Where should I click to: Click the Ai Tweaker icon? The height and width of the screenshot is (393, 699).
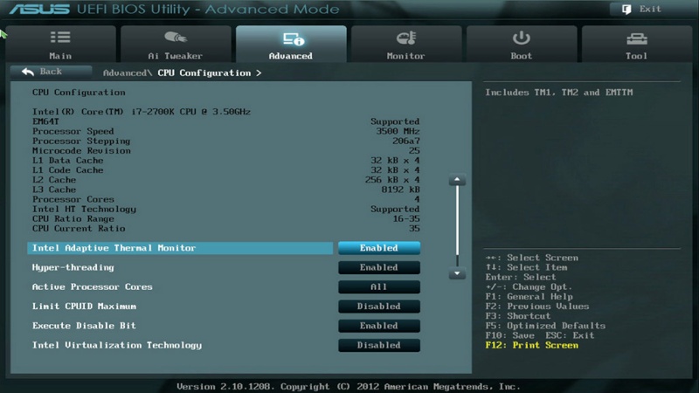click(176, 38)
